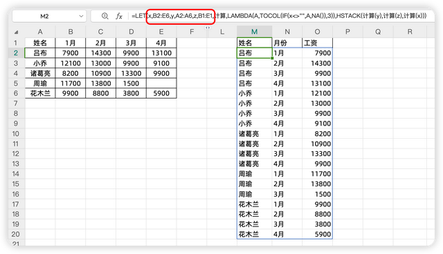443x254 pixels.
Task: Select row 7 header
Action: coord(16,104)
